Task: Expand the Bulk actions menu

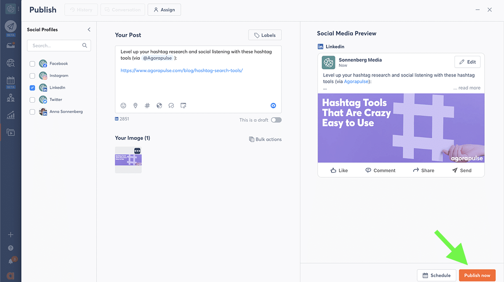Action: click(x=265, y=139)
